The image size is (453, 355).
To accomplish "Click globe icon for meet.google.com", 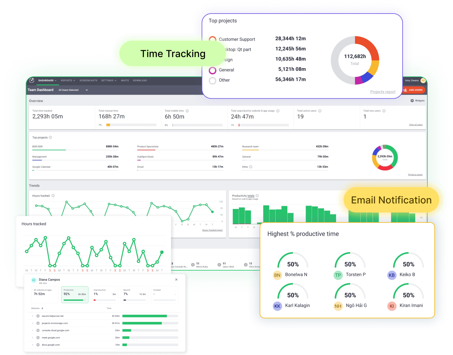I will click(38, 338).
